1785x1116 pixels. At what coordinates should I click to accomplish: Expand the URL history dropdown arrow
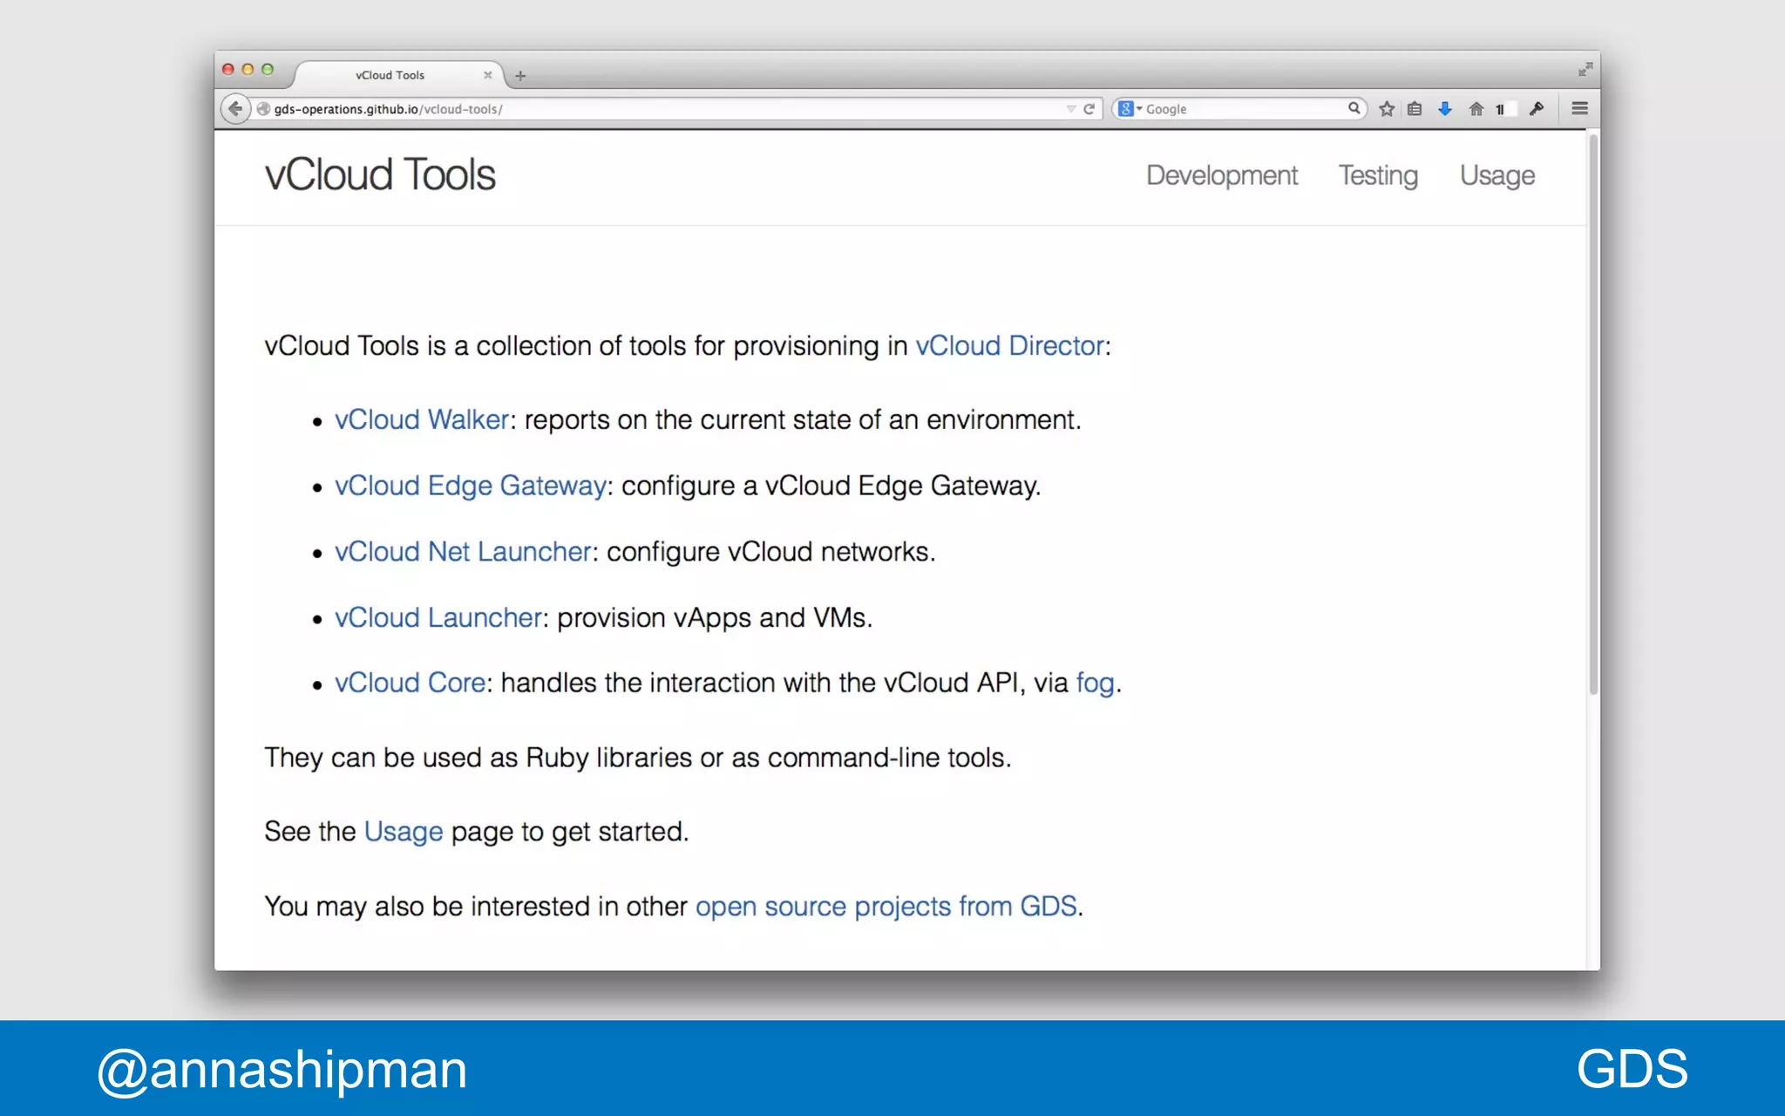pyautogui.click(x=1070, y=109)
